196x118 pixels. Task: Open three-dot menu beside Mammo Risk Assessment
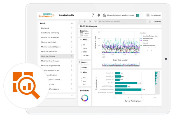coord(72,37)
